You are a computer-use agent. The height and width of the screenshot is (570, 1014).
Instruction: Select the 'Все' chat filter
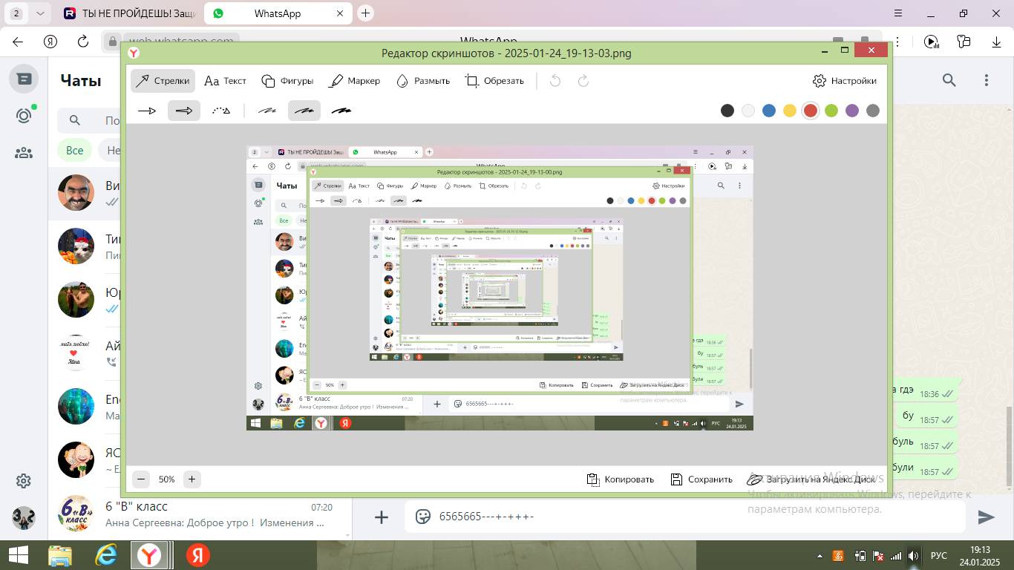pyautogui.click(x=75, y=150)
